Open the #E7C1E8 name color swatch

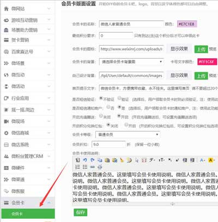tap(187, 24)
